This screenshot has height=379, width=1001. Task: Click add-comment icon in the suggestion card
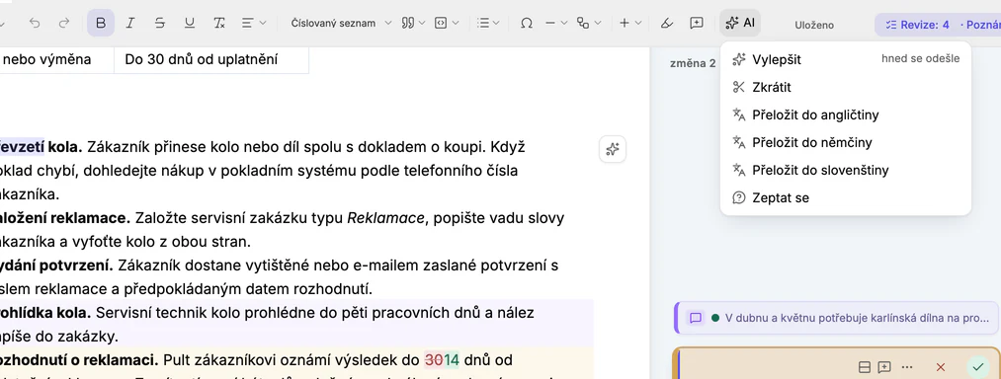[x=884, y=367]
